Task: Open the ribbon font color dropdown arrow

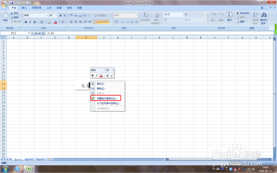Action: click(x=58, y=22)
